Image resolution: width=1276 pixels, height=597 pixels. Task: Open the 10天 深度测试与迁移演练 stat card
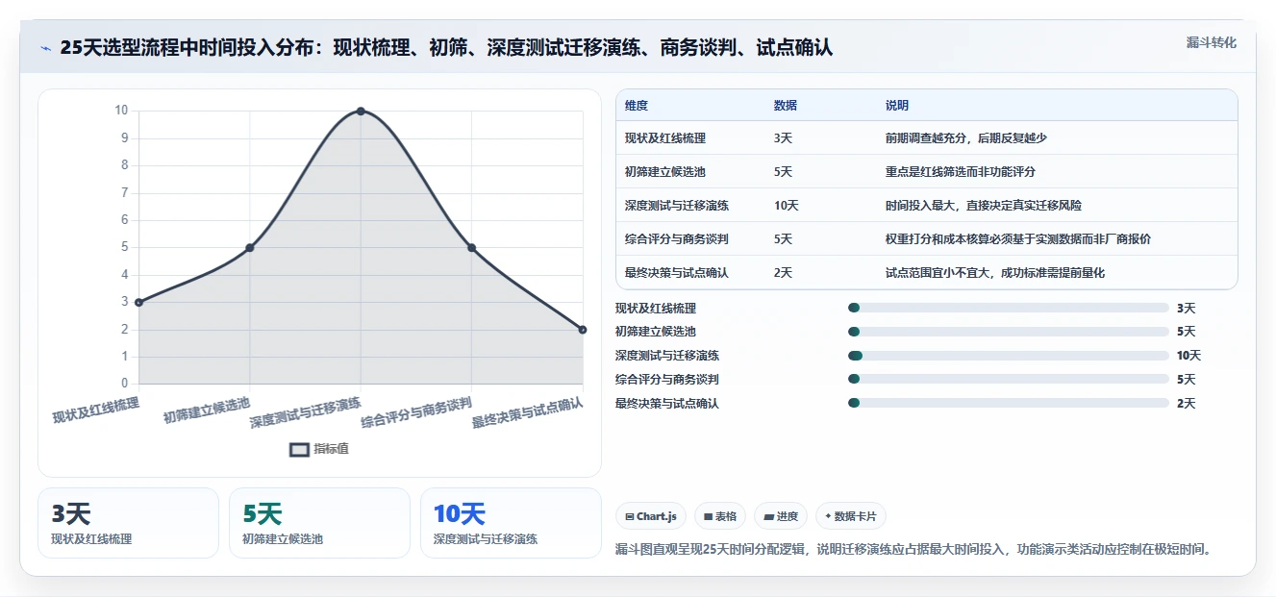click(512, 523)
